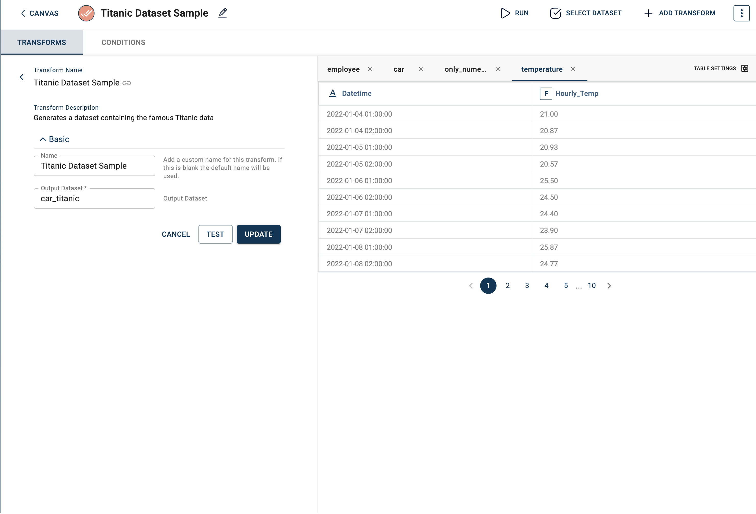Select cell 2022-01-05 02:00:00
This screenshot has height=514, width=756.
425,164
